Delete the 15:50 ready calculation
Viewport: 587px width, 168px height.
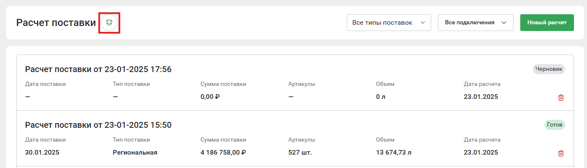tap(561, 153)
